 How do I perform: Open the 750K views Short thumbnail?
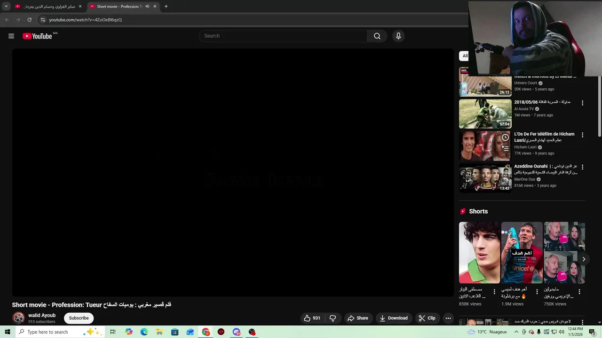click(x=564, y=253)
